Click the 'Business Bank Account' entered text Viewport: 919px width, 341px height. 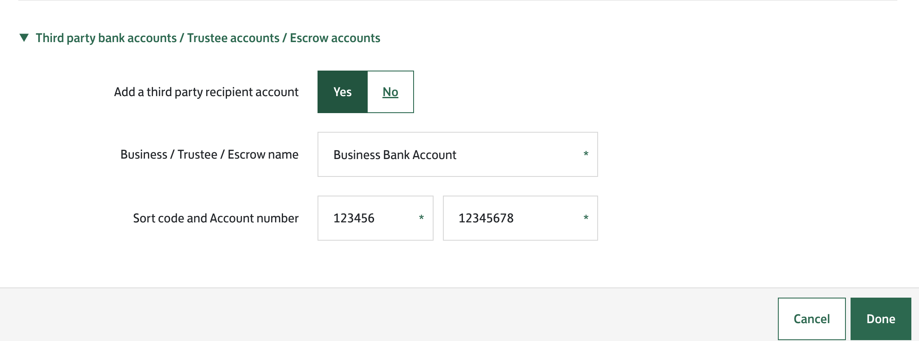point(394,155)
